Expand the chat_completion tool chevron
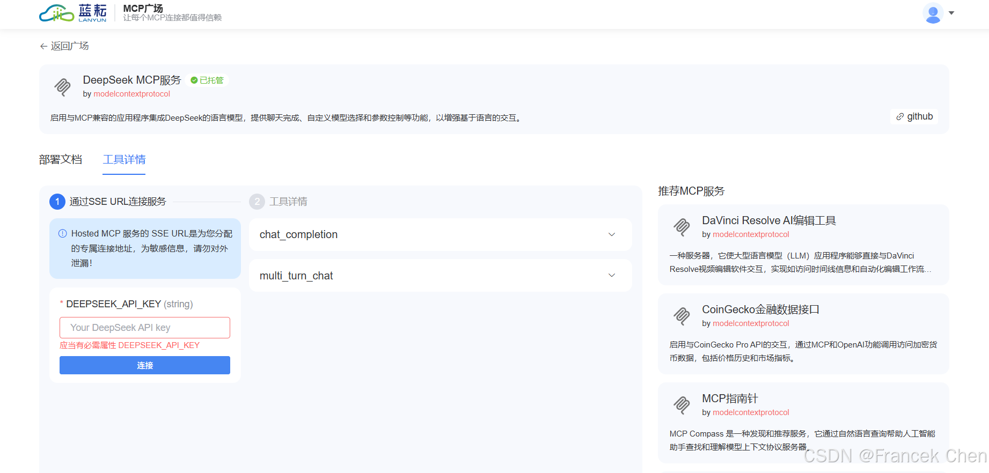This screenshot has width=989, height=473. click(612, 234)
